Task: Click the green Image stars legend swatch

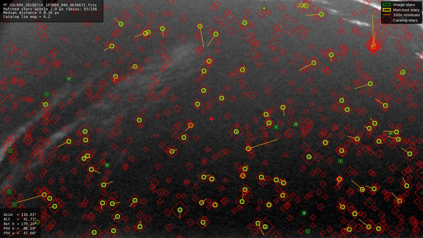Action: pos(387,5)
